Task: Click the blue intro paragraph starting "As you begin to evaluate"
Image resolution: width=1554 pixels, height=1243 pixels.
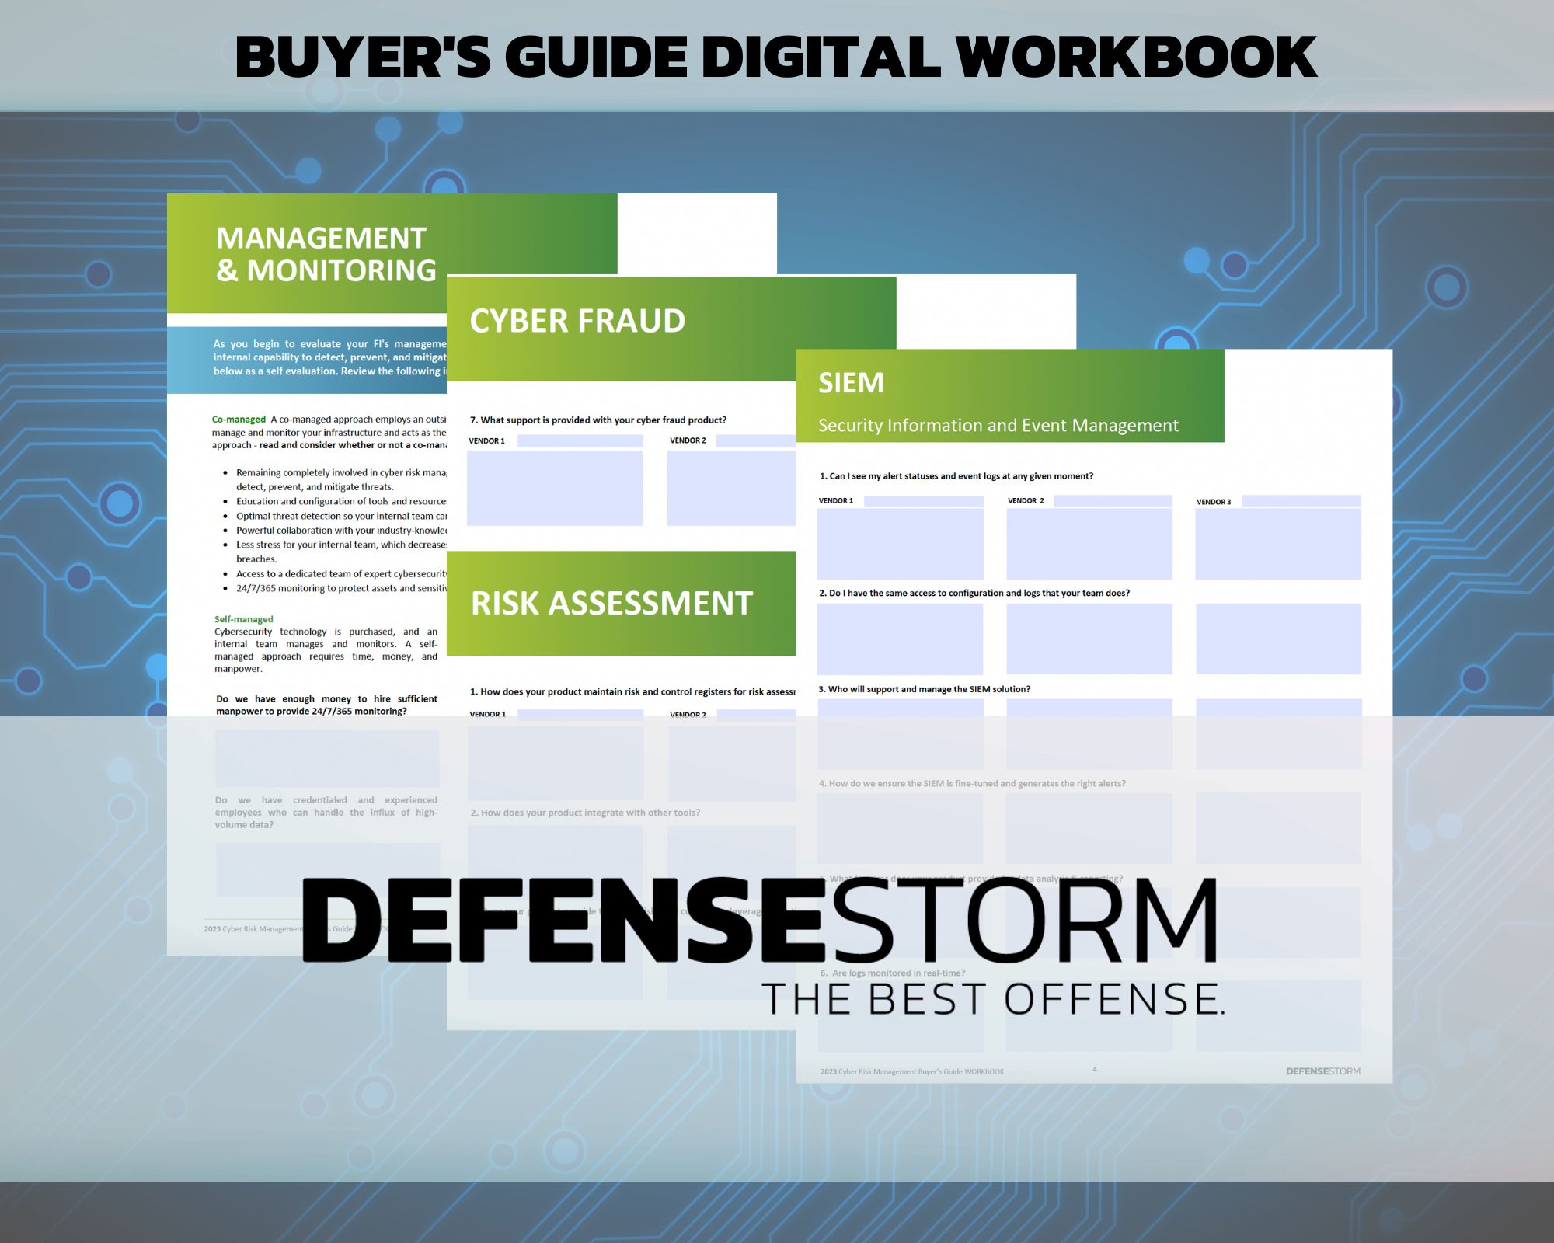Action: [329, 357]
